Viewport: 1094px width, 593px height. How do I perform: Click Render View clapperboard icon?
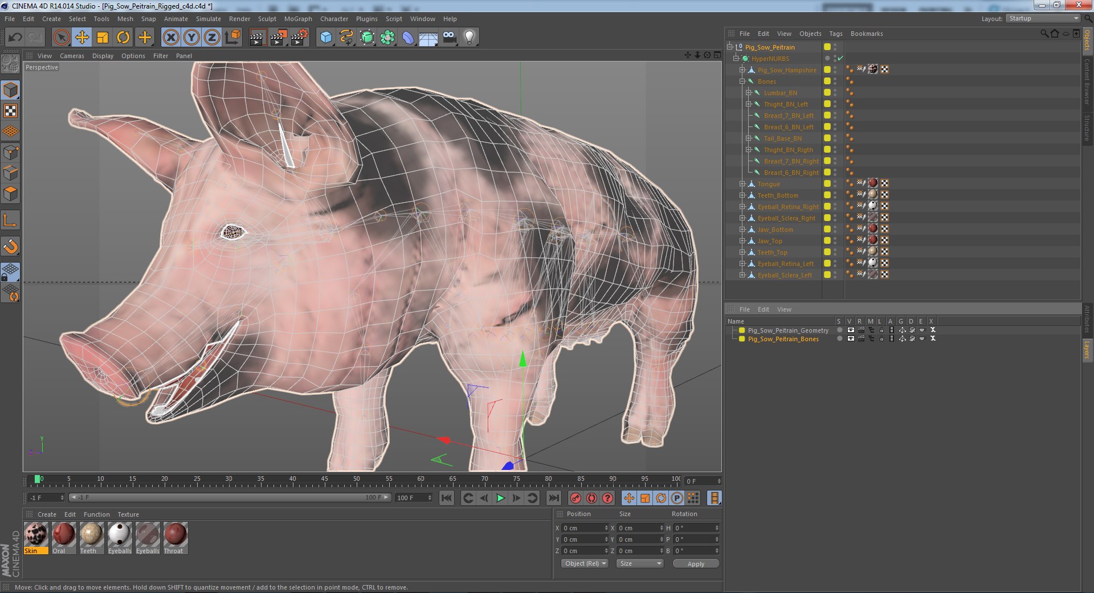(x=258, y=38)
